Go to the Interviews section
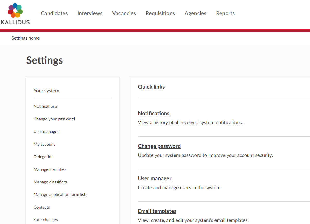The image size is (310, 224). pyautogui.click(x=90, y=13)
